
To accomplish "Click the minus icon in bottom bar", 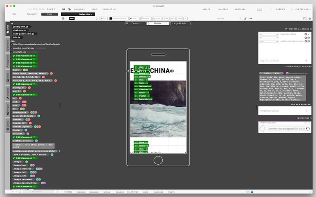I will tap(16, 191).
